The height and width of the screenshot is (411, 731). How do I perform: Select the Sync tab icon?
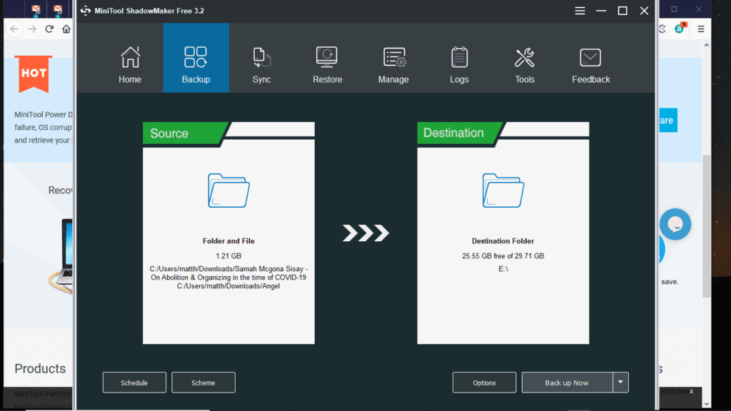[261, 58]
